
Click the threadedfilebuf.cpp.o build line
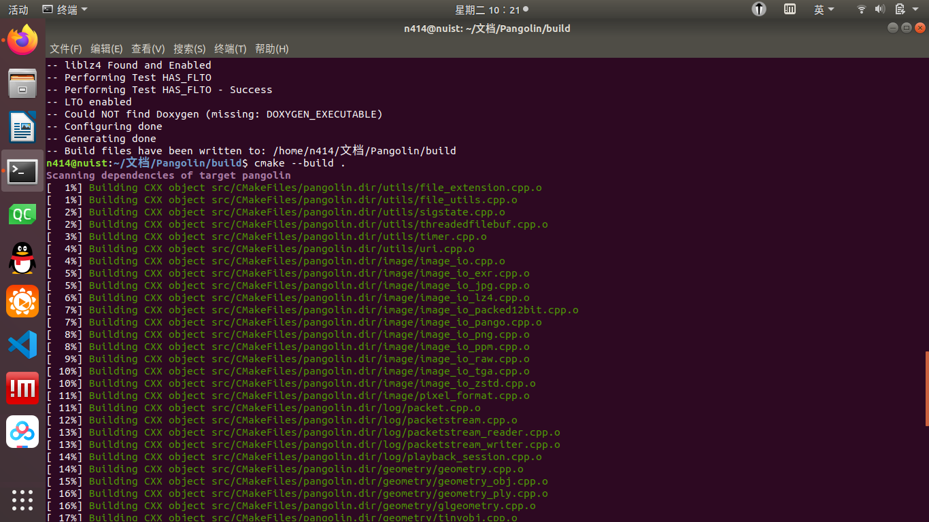tap(297, 224)
